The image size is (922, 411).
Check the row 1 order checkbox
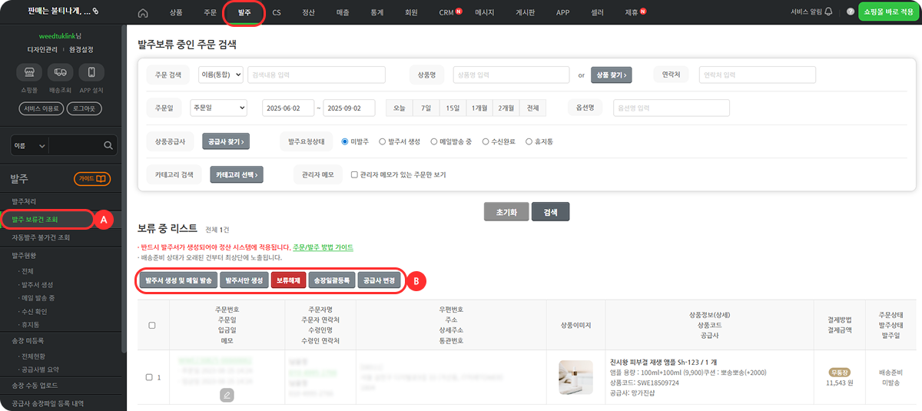[x=149, y=377]
